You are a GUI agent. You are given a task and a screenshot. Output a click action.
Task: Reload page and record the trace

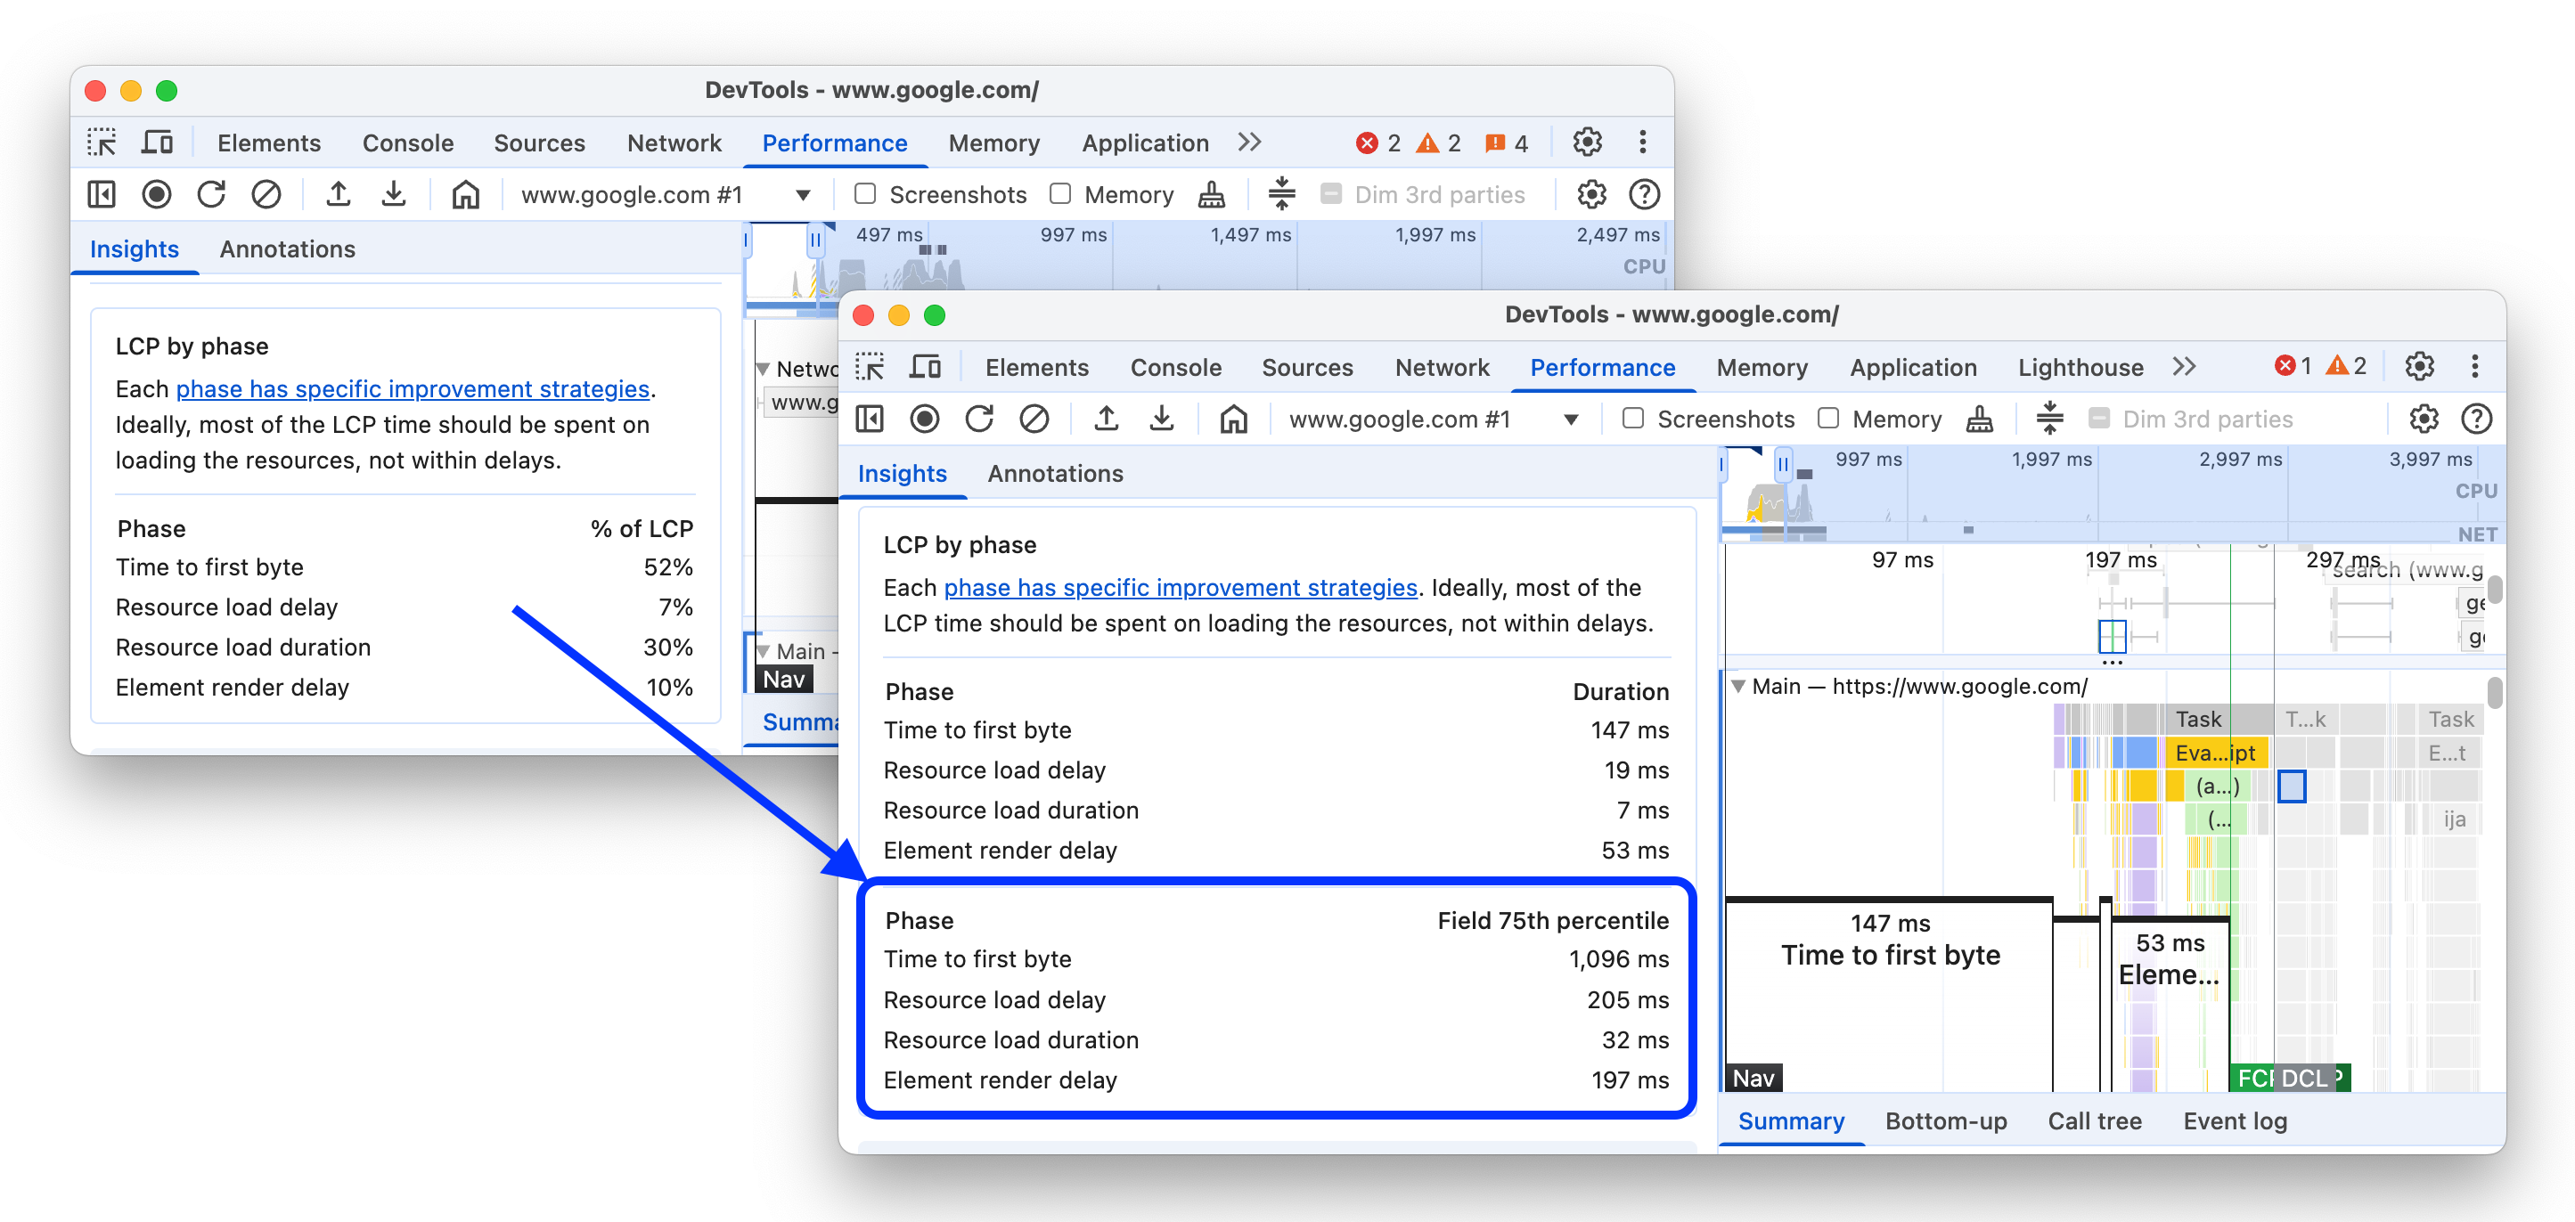click(x=981, y=419)
